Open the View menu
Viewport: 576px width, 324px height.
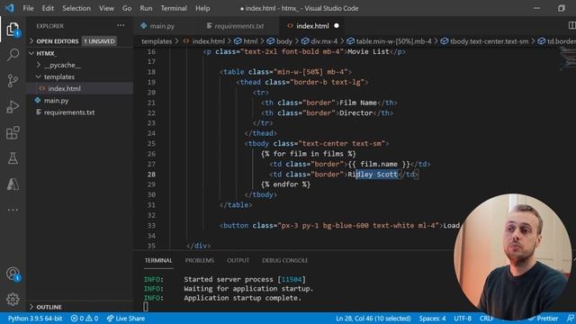(x=106, y=8)
